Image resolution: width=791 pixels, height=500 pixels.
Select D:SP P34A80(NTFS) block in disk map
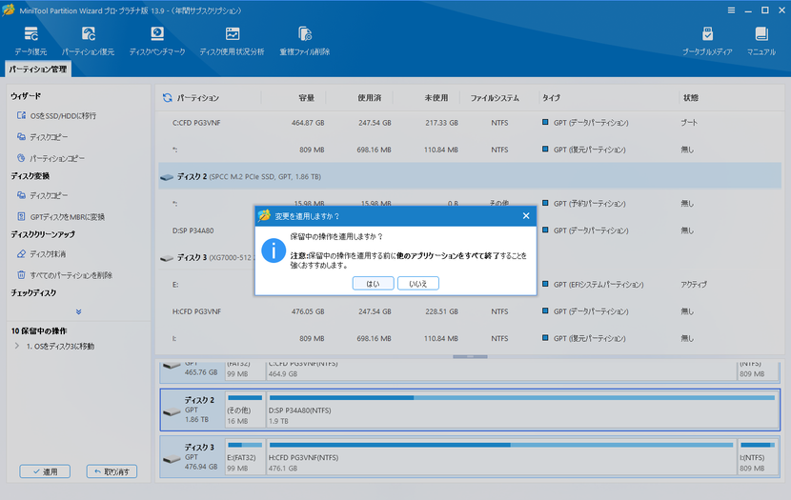tap(522, 410)
